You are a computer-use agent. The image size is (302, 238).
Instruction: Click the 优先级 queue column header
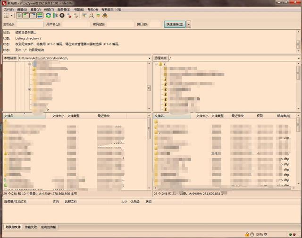pyautogui.click(x=135, y=202)
